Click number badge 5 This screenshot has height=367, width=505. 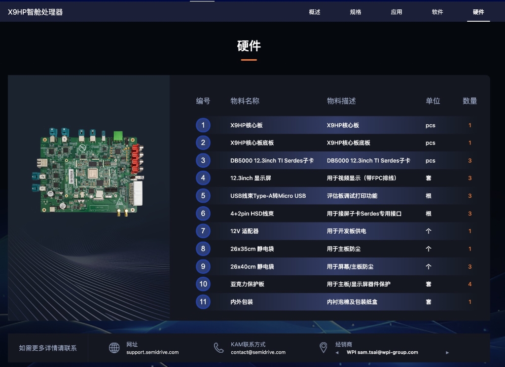(203, 195)
